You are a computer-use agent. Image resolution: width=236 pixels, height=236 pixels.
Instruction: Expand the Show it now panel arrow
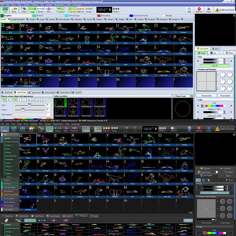tap(174, 96)
